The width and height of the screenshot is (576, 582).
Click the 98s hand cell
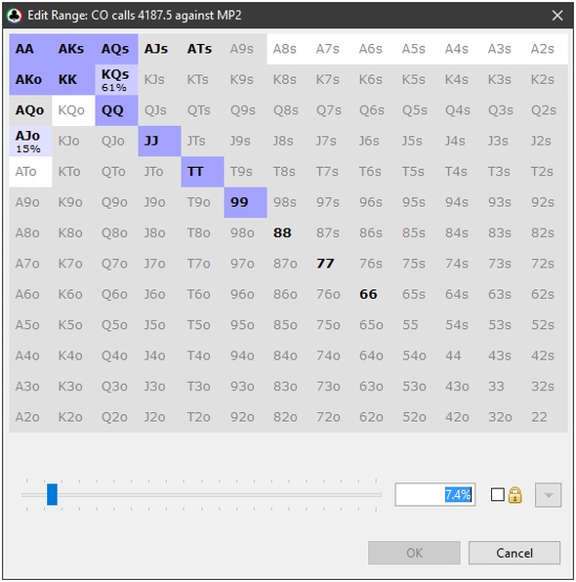pyautogui.click(x=288, y=203)
